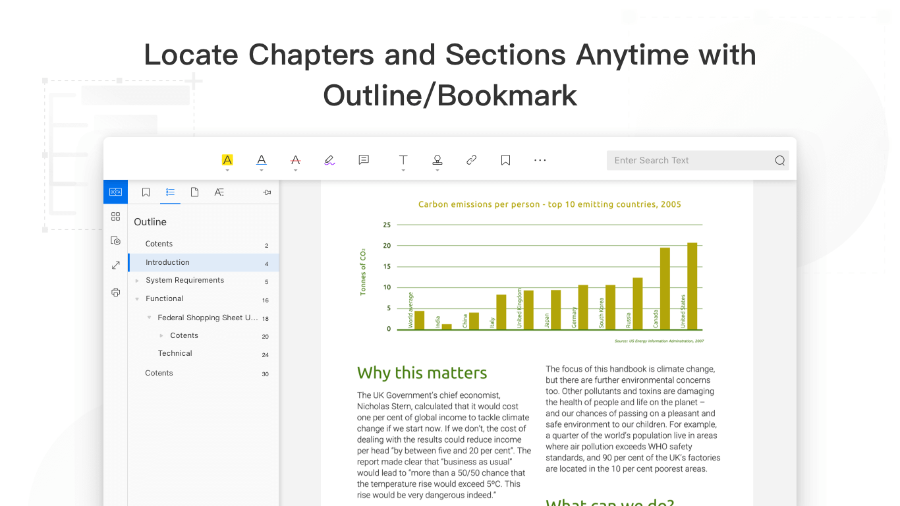Switch to the Outline list tab
900x506 pixels.
[170, 192]
